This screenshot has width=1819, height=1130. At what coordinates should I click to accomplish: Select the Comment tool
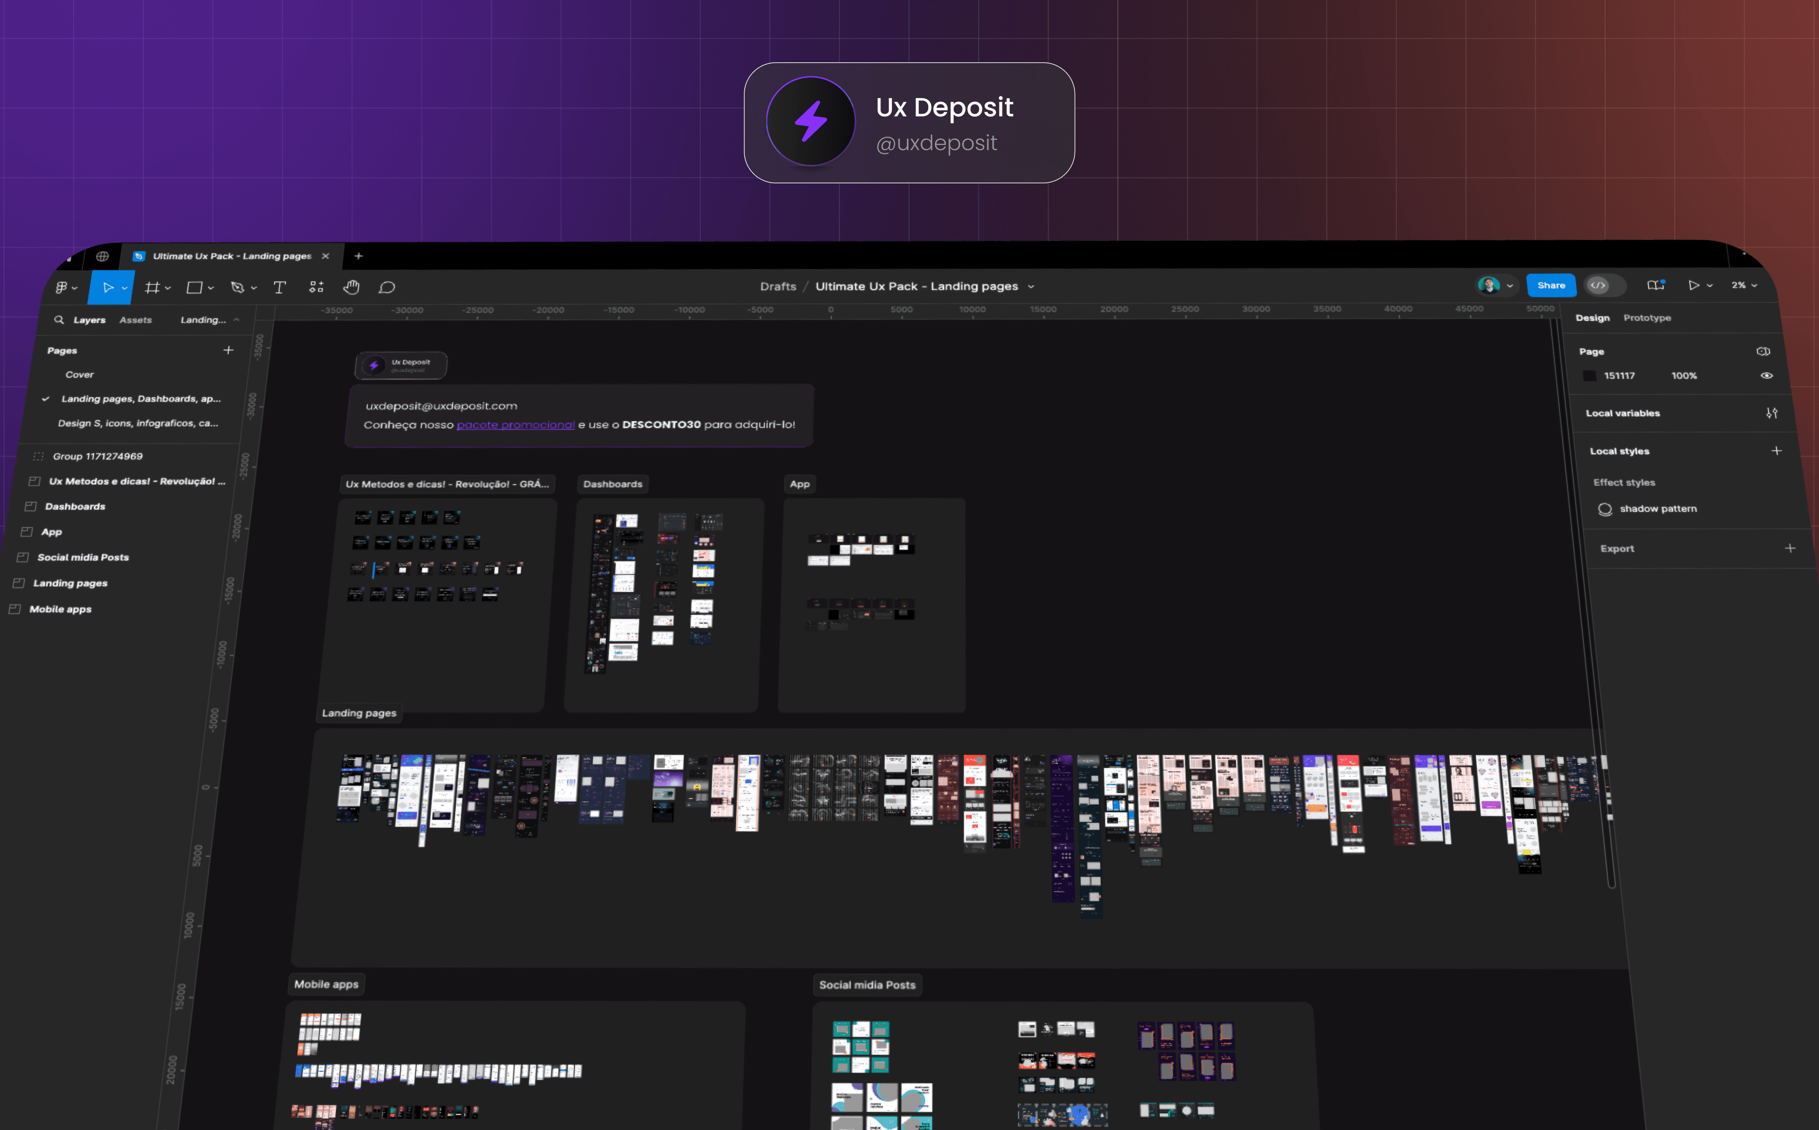tap(387, 287)
